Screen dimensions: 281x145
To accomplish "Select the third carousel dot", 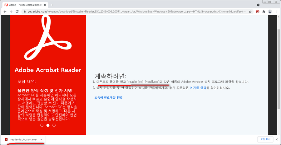I will [54, 125].
